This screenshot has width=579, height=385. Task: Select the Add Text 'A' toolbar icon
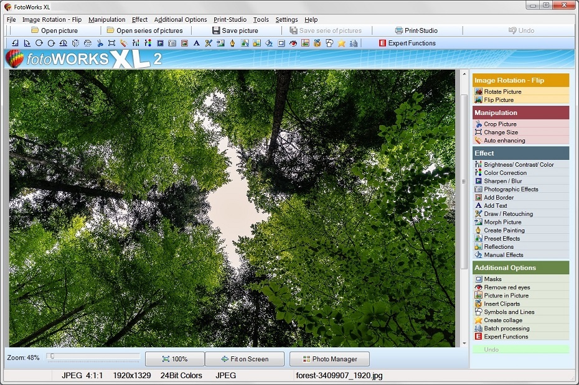pyautogui.click(x=197, y=43)
